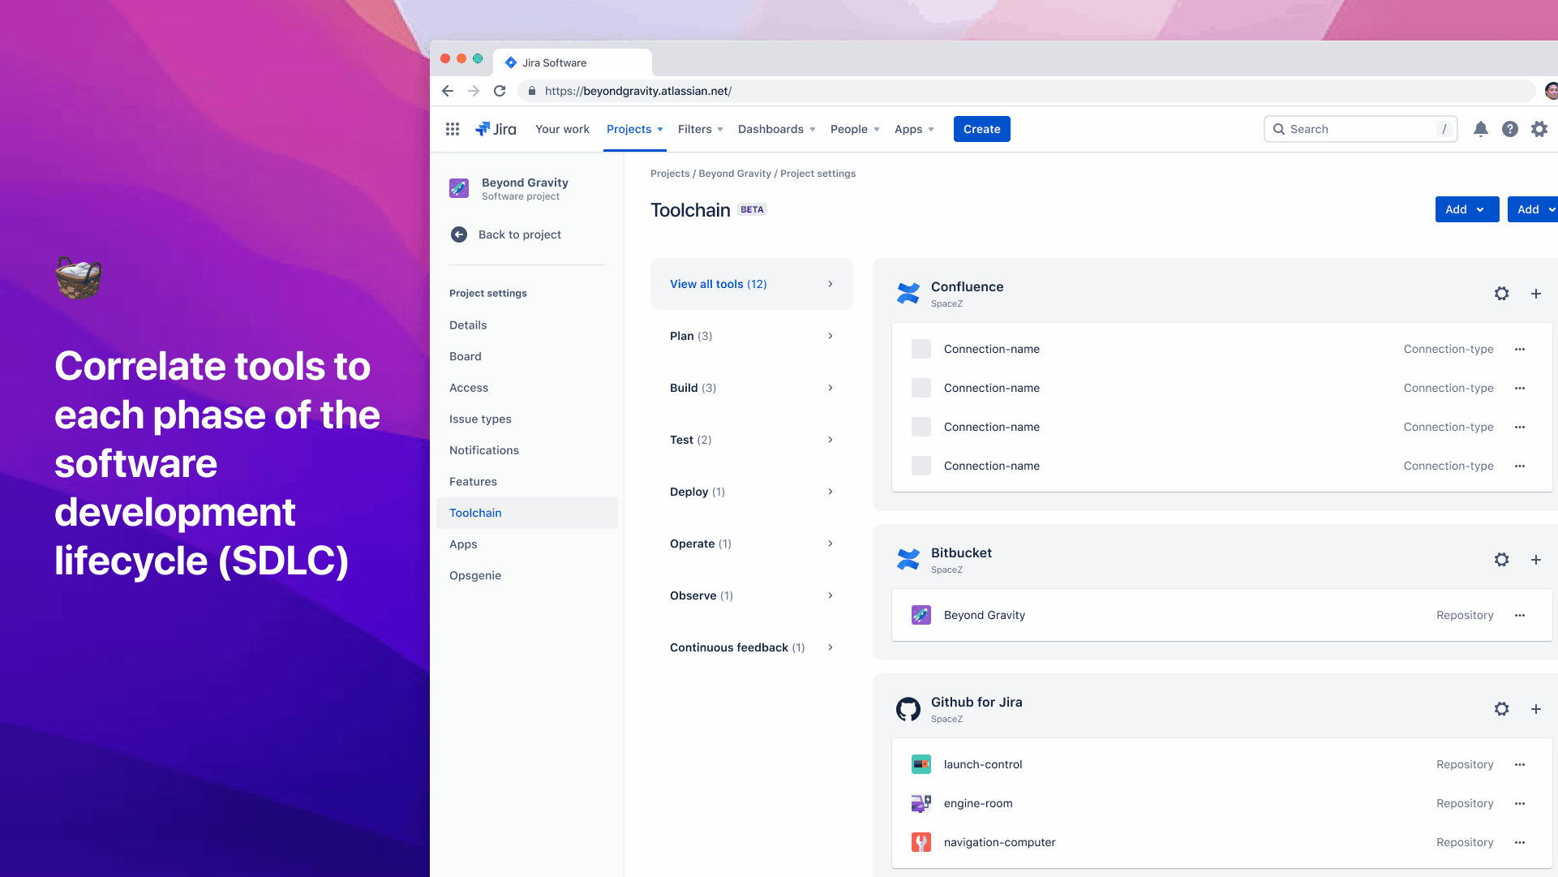Image resolution: width=1558 pixels, height=877 pixels.
Task: Open Confluence tool settings gear
Action: click(x=1501, y=294)
